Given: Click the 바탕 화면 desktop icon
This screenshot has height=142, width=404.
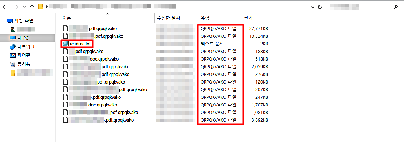Looking at the screenshot, I should click(x=10, y=21).
